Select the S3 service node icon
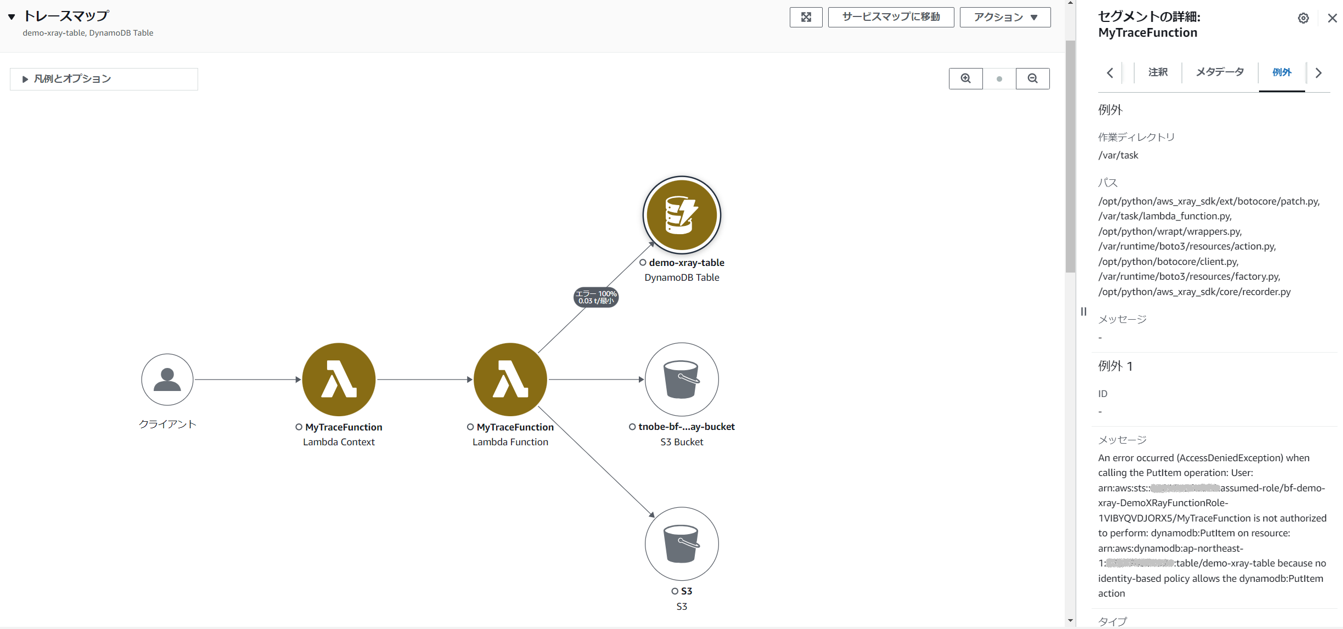The image size is (1343, 629). point(682,543)
